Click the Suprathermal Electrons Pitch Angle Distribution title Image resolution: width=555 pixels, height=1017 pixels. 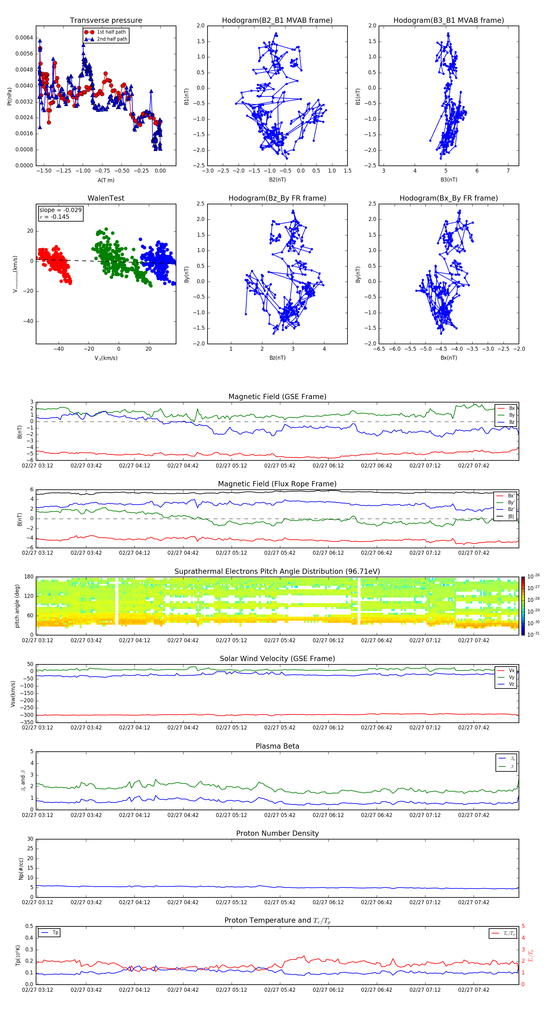click(x=277, y=572)
